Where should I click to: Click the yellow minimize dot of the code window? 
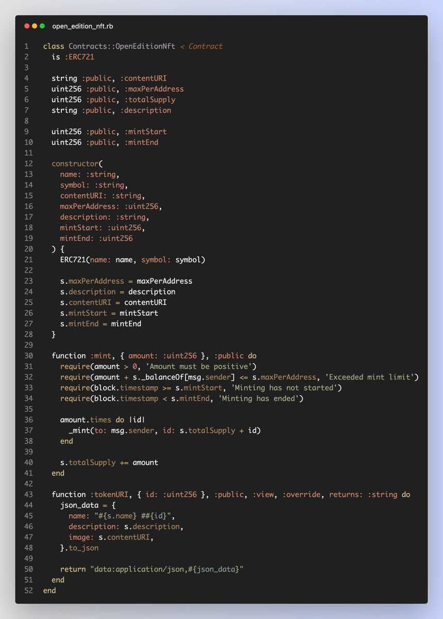point(35,26)
